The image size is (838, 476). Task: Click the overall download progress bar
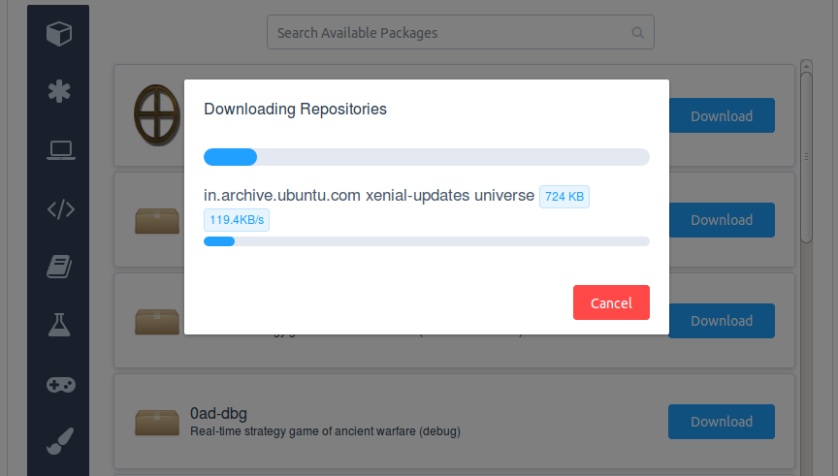427,157
